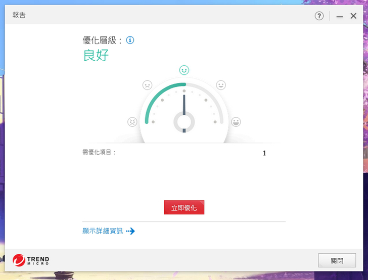Click the angry face icon on gauge
368x280 pixels.
132,122
